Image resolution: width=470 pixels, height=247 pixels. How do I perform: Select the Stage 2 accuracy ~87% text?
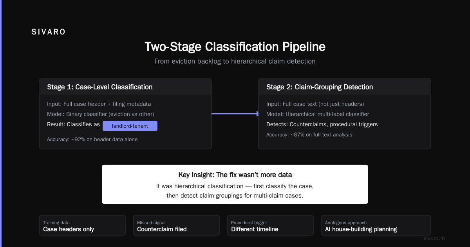309,134
